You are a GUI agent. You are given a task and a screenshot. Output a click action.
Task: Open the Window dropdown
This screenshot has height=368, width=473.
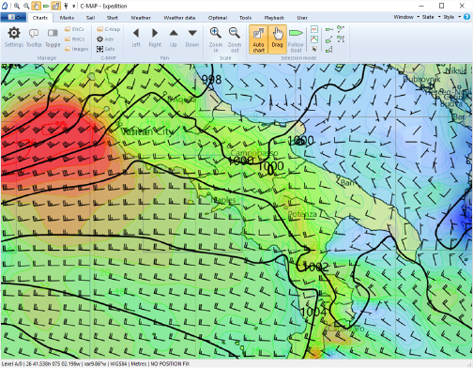coord(406,17)
